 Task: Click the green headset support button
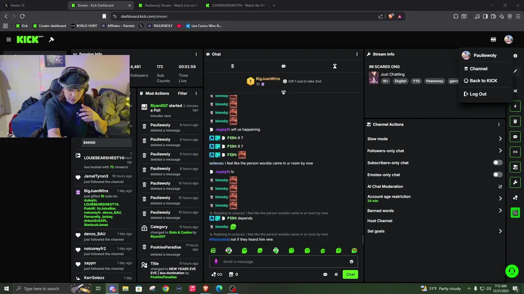[x=511, y=271]
